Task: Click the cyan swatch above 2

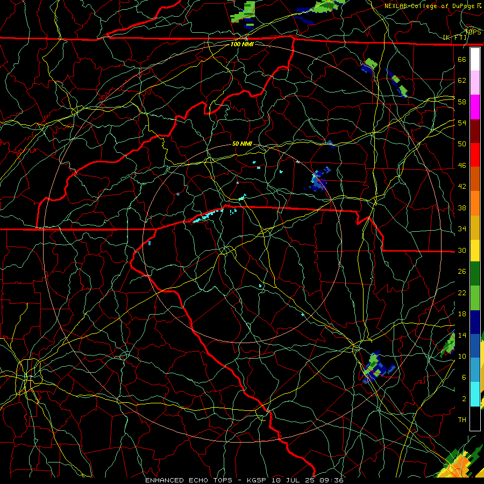Action: click(x=475, y=394)
